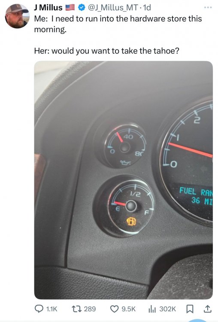Viewport: 218px width, 322px height.
Task: Open the three-dot more options menu
Action: tap(208, 7)
